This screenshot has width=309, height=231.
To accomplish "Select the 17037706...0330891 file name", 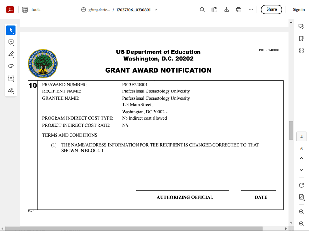I will tap(133, 10).
